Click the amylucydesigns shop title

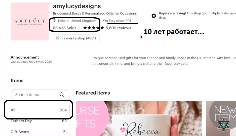(77, 6)
